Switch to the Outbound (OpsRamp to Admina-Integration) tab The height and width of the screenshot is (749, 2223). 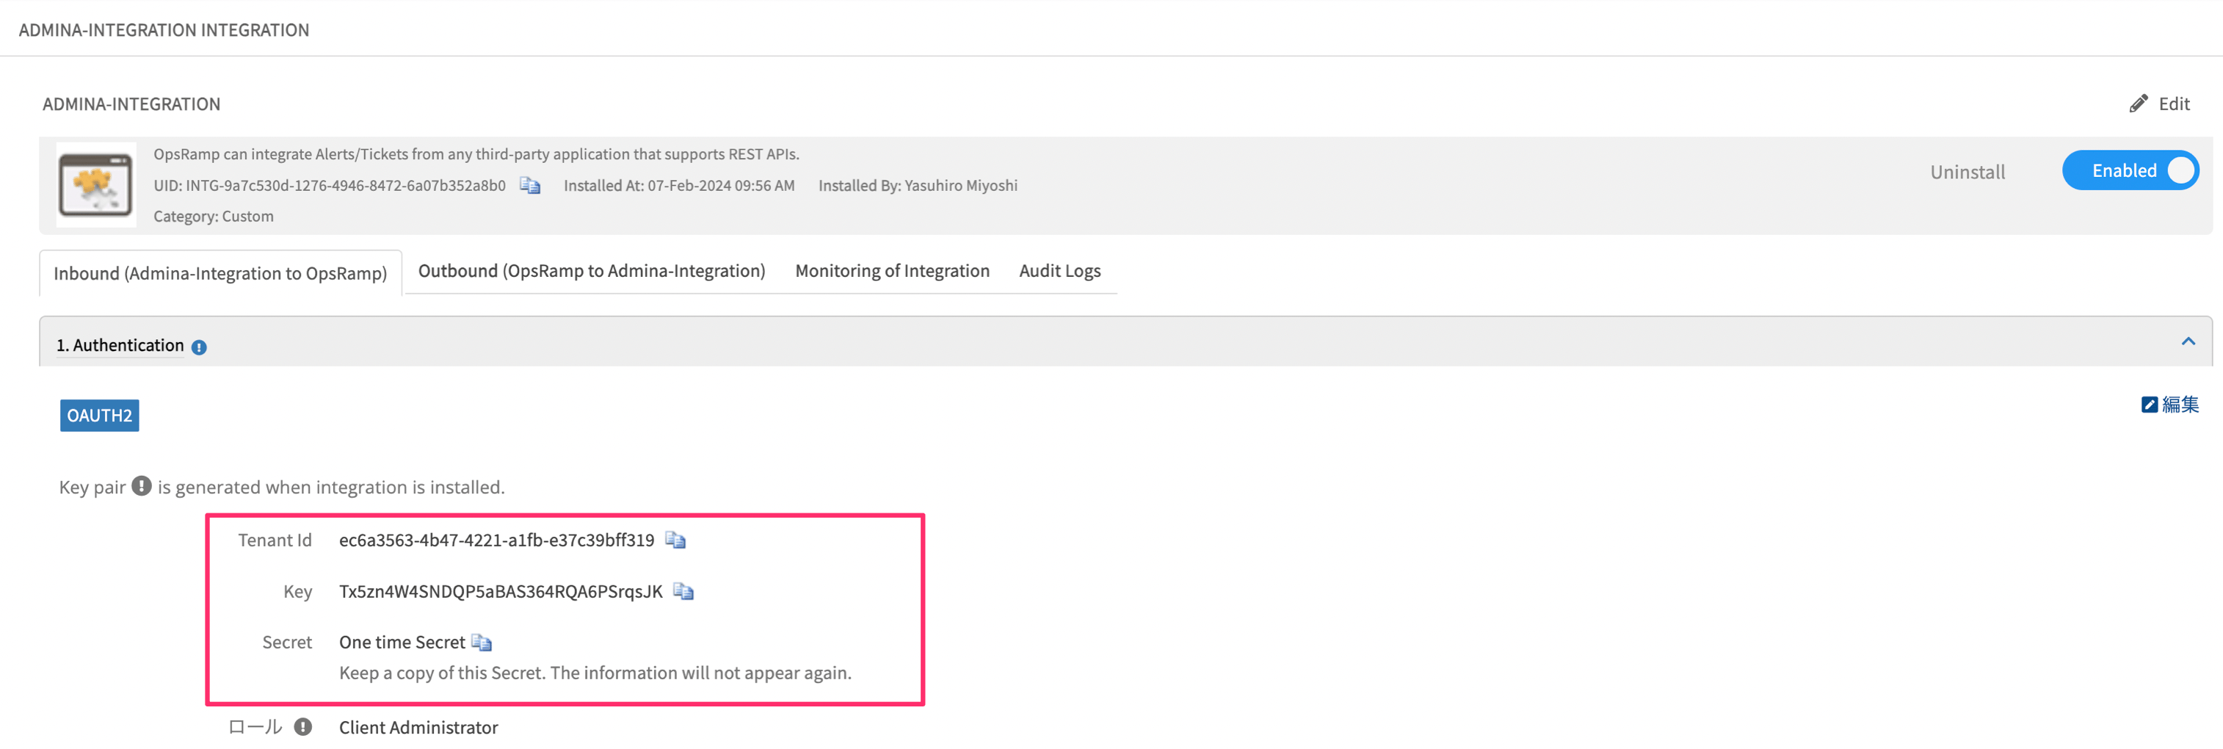(x=591, y=271)
